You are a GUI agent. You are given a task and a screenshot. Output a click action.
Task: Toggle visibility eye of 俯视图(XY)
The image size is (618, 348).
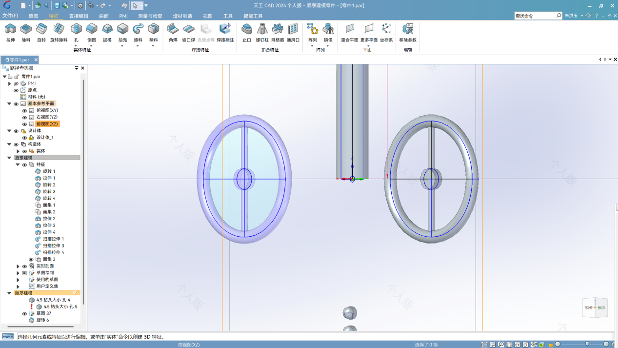[x=24, y=111]
